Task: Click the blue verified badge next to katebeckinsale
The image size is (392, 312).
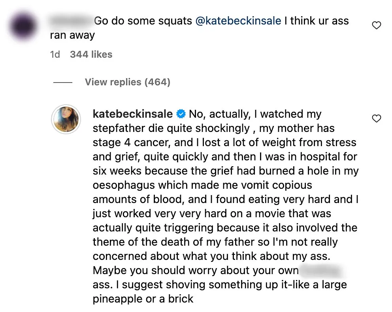Action: 181,114
